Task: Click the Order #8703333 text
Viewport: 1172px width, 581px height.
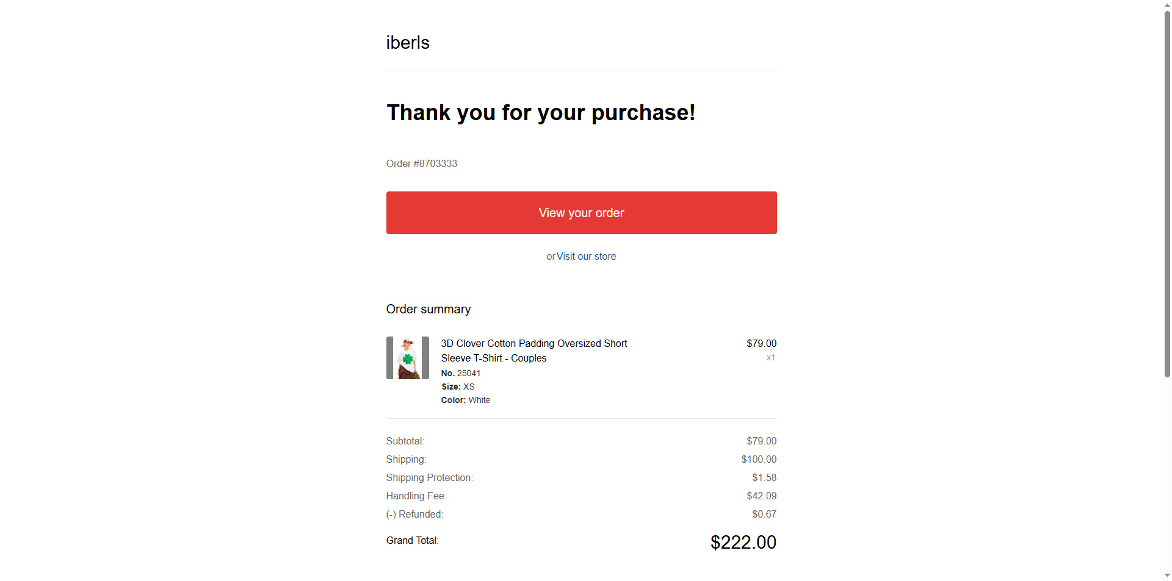Action: pos(422,164)
